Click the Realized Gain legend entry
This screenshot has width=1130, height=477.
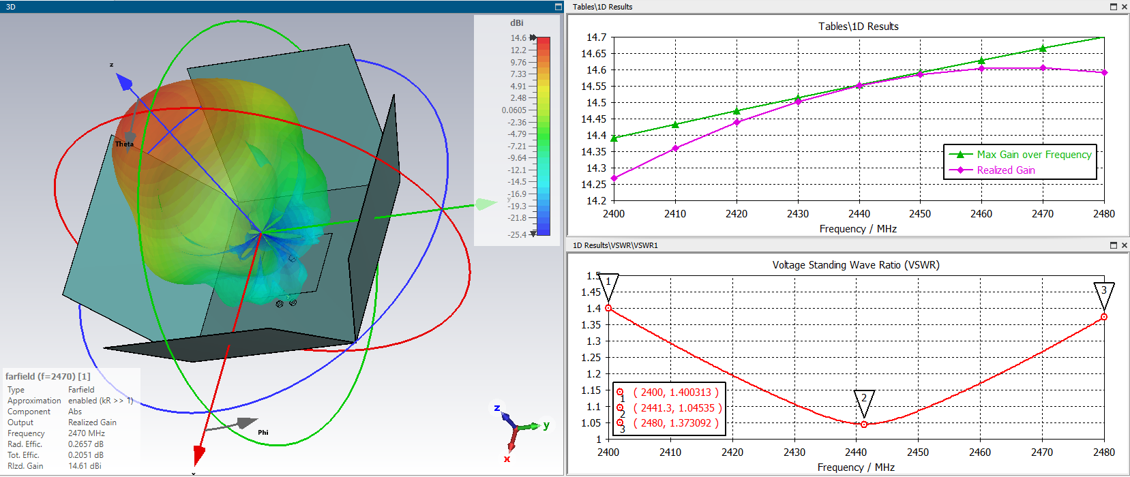click(x=1005, y=170)
